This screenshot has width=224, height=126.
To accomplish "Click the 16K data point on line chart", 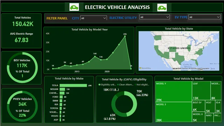I will click(x=95, y=57).
